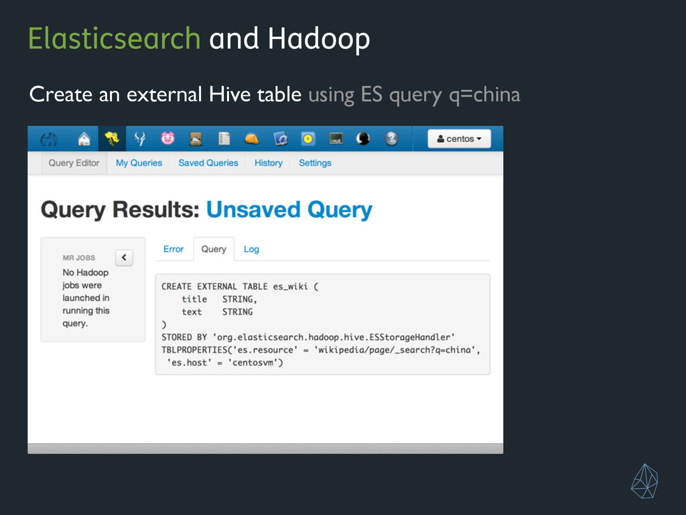This screenshot has height=515, width=686.
Task: Open the User Admin silhouette icon
Action: pos(363,139)
